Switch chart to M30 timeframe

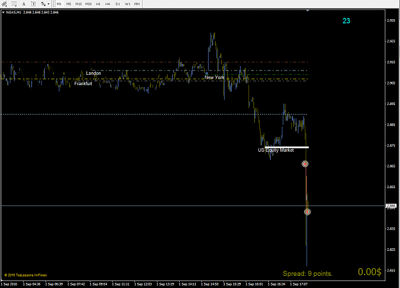pos(88,4)
